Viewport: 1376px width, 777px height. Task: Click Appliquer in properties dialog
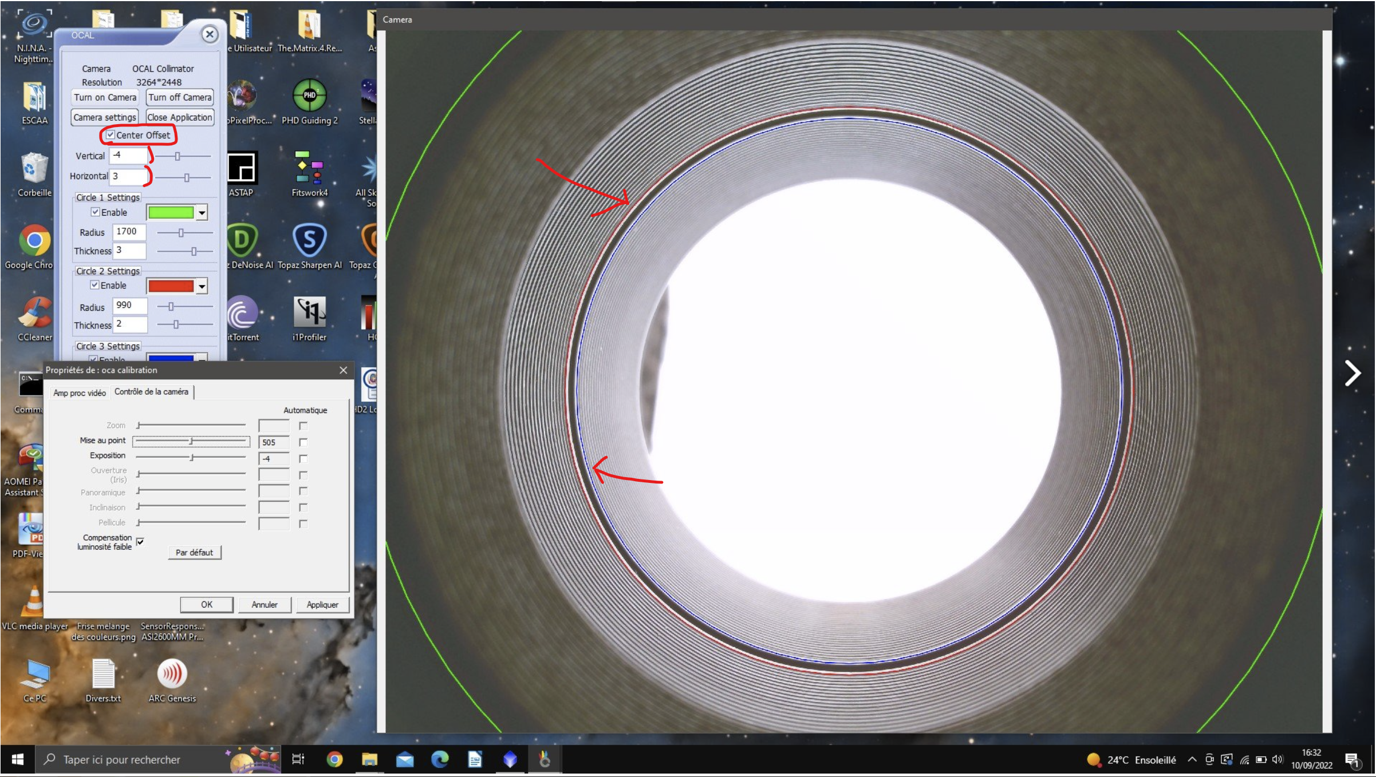pyautogui.click(x=322, y=604)
